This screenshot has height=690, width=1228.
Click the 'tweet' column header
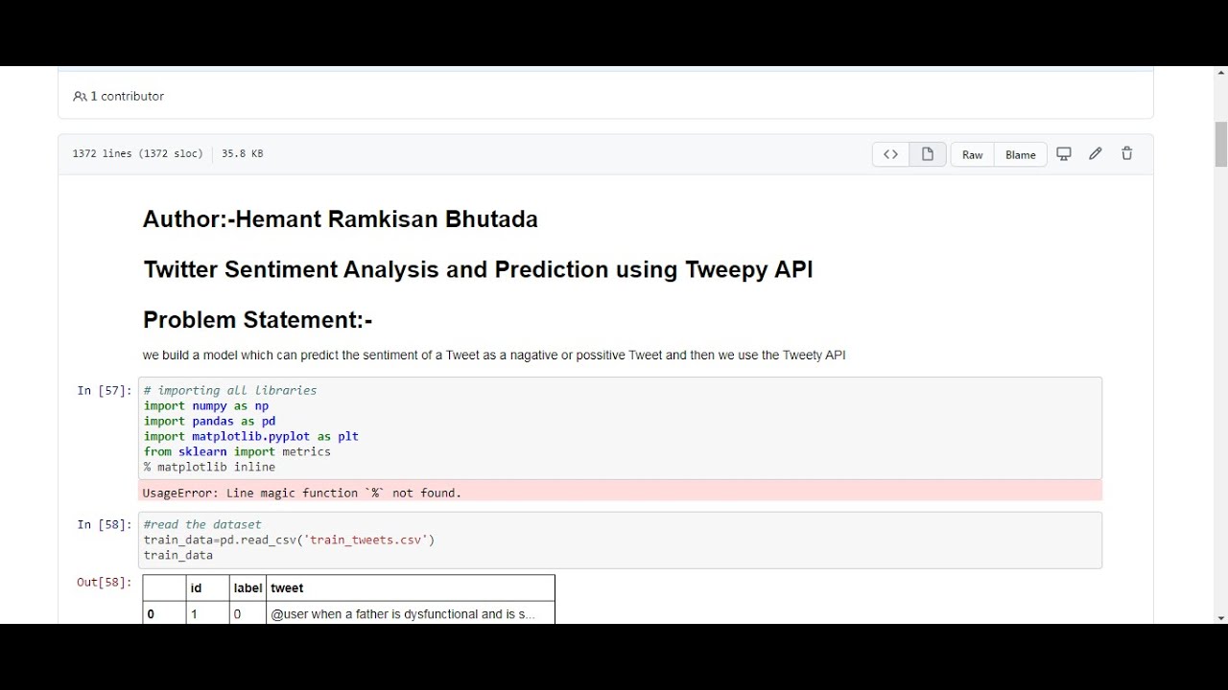tap(411, 587)
